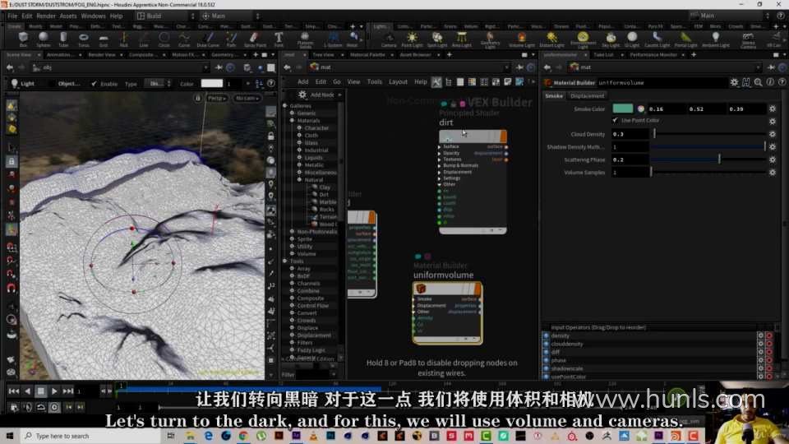Open the Render menu
This screenshot has height=444, width=789.
pos(46,16)
